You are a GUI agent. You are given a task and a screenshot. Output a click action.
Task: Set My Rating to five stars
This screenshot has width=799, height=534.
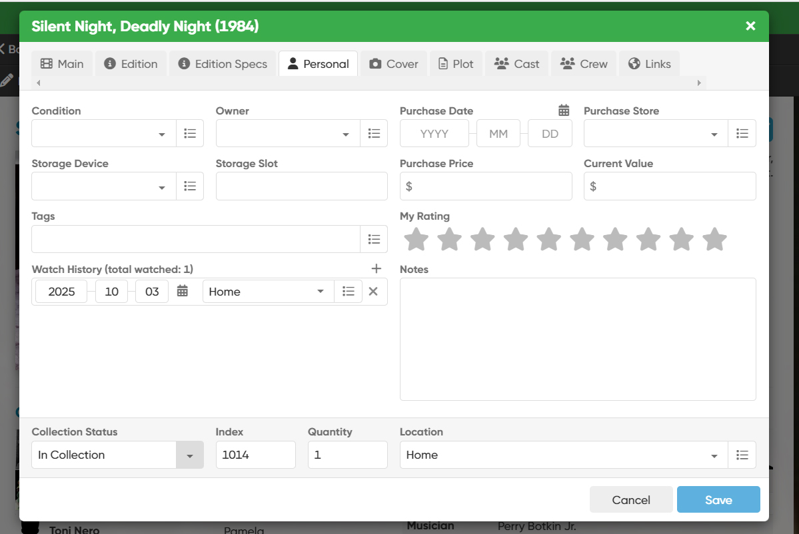point(548,240)
